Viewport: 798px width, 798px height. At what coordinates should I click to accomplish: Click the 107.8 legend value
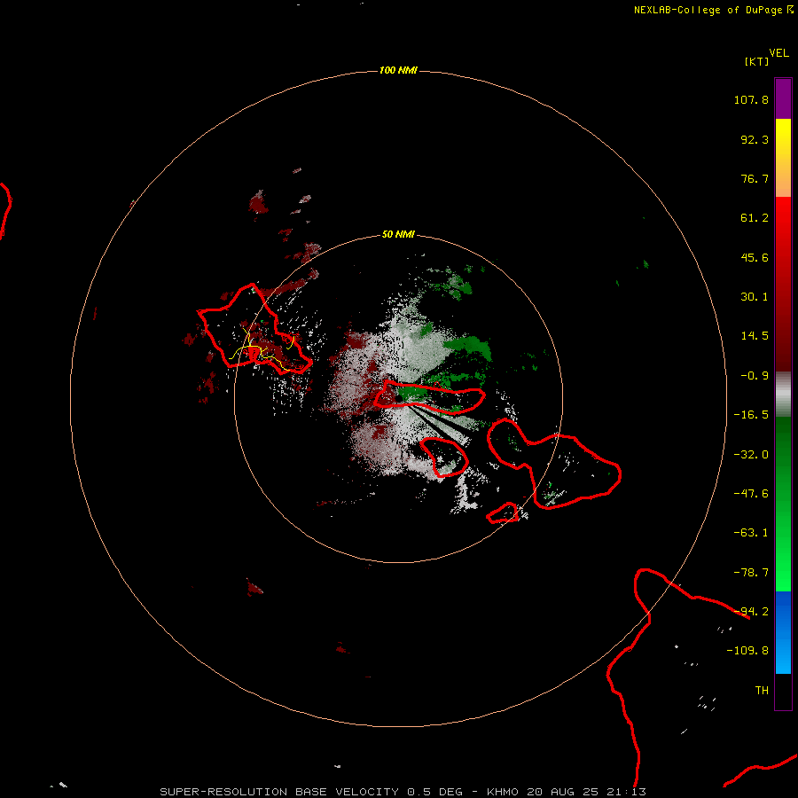(x=751, y=99)
